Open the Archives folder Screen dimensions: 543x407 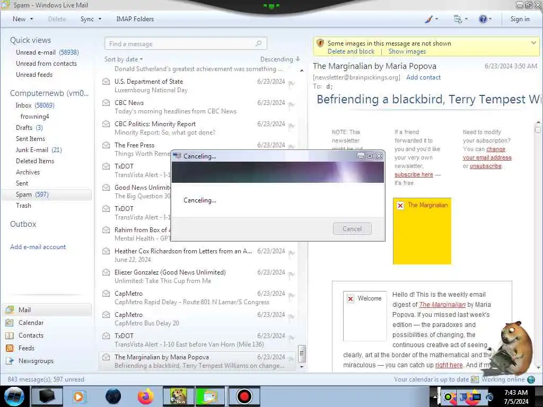pos(28,172)
